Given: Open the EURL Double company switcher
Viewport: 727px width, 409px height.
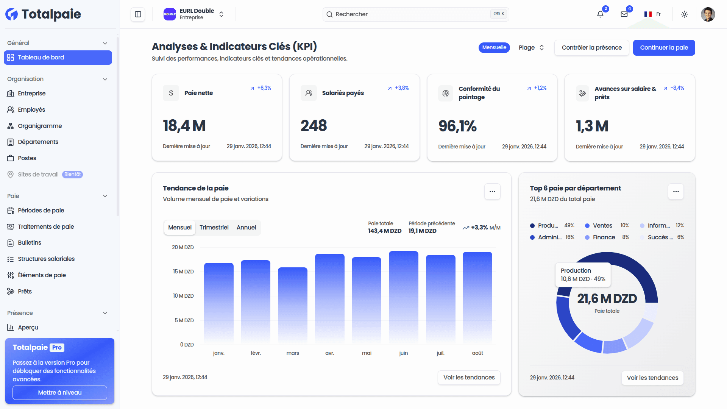Looking at the screenshot, I should [194, 14].
